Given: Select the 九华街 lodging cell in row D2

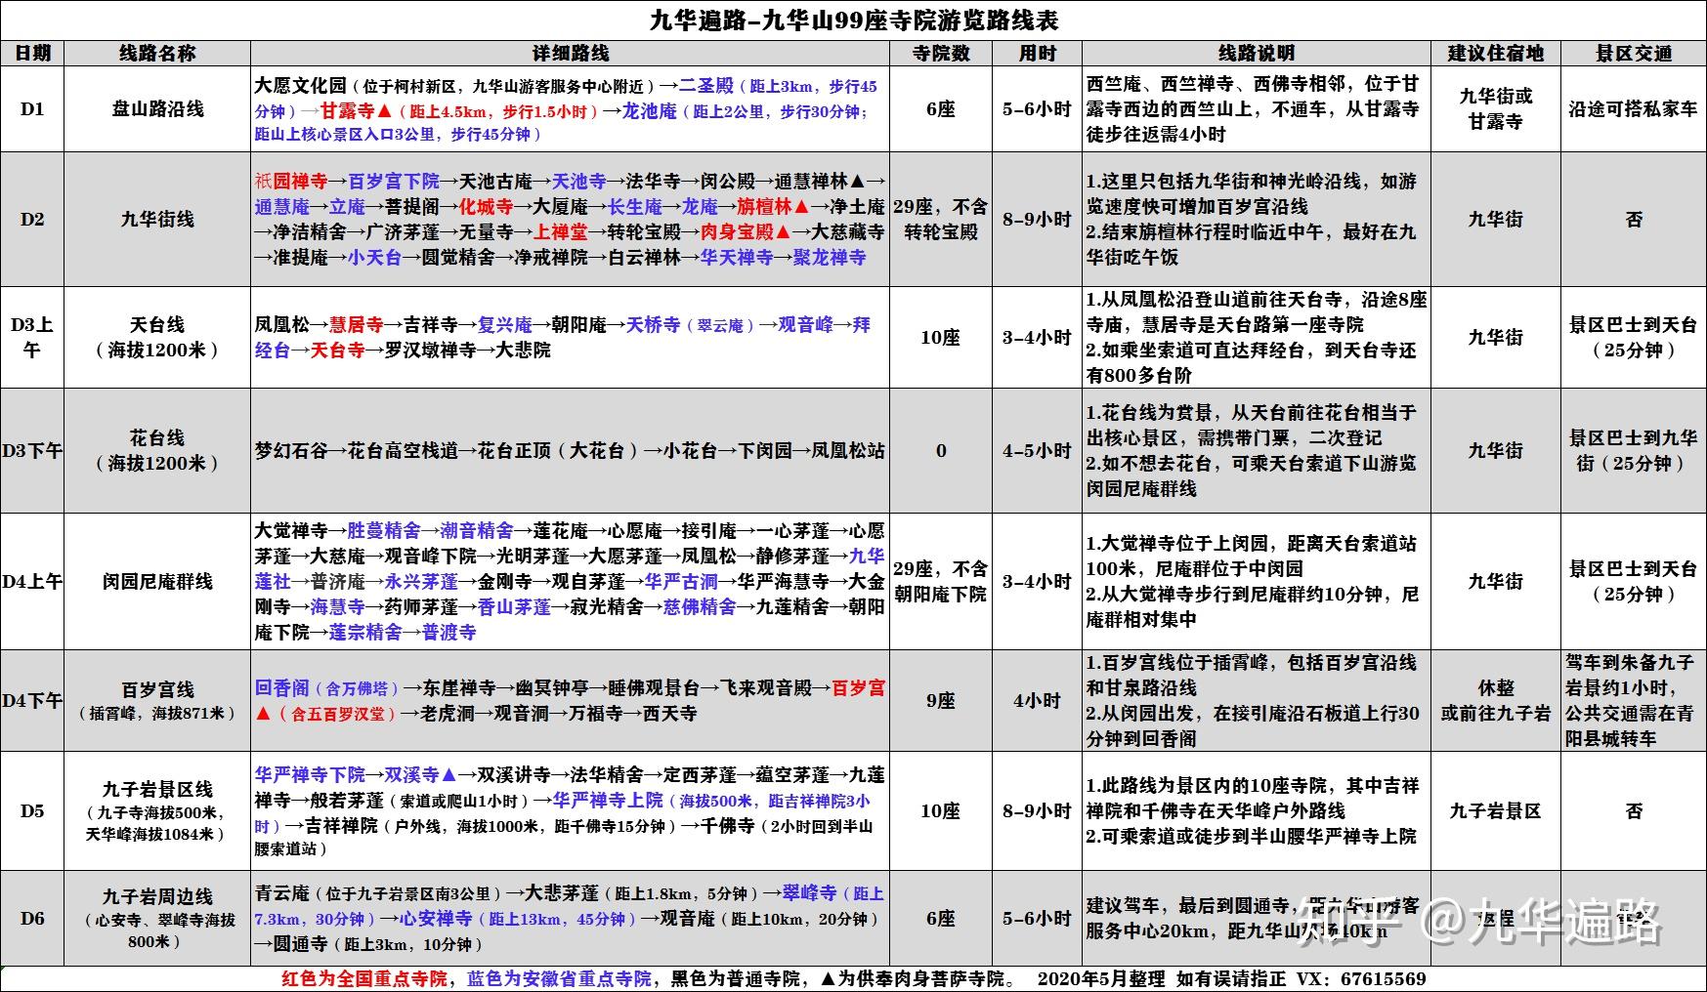Looking at the screenshot, I should [1496, 220].
